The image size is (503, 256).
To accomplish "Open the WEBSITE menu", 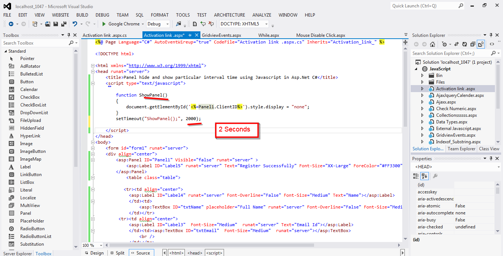I will tap(61, 15).
